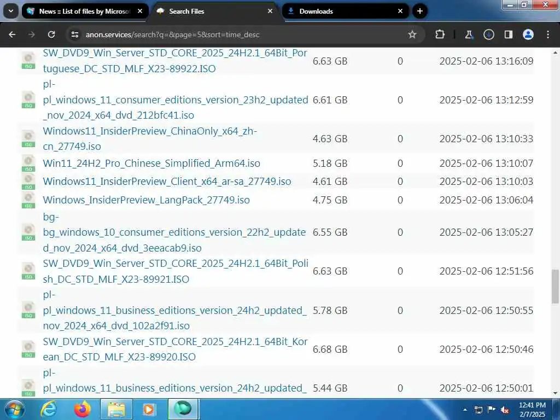Open a new tab with plus button
Viewport: 560px width, 420px height.
pyautogui.click(x=420, y=11)
